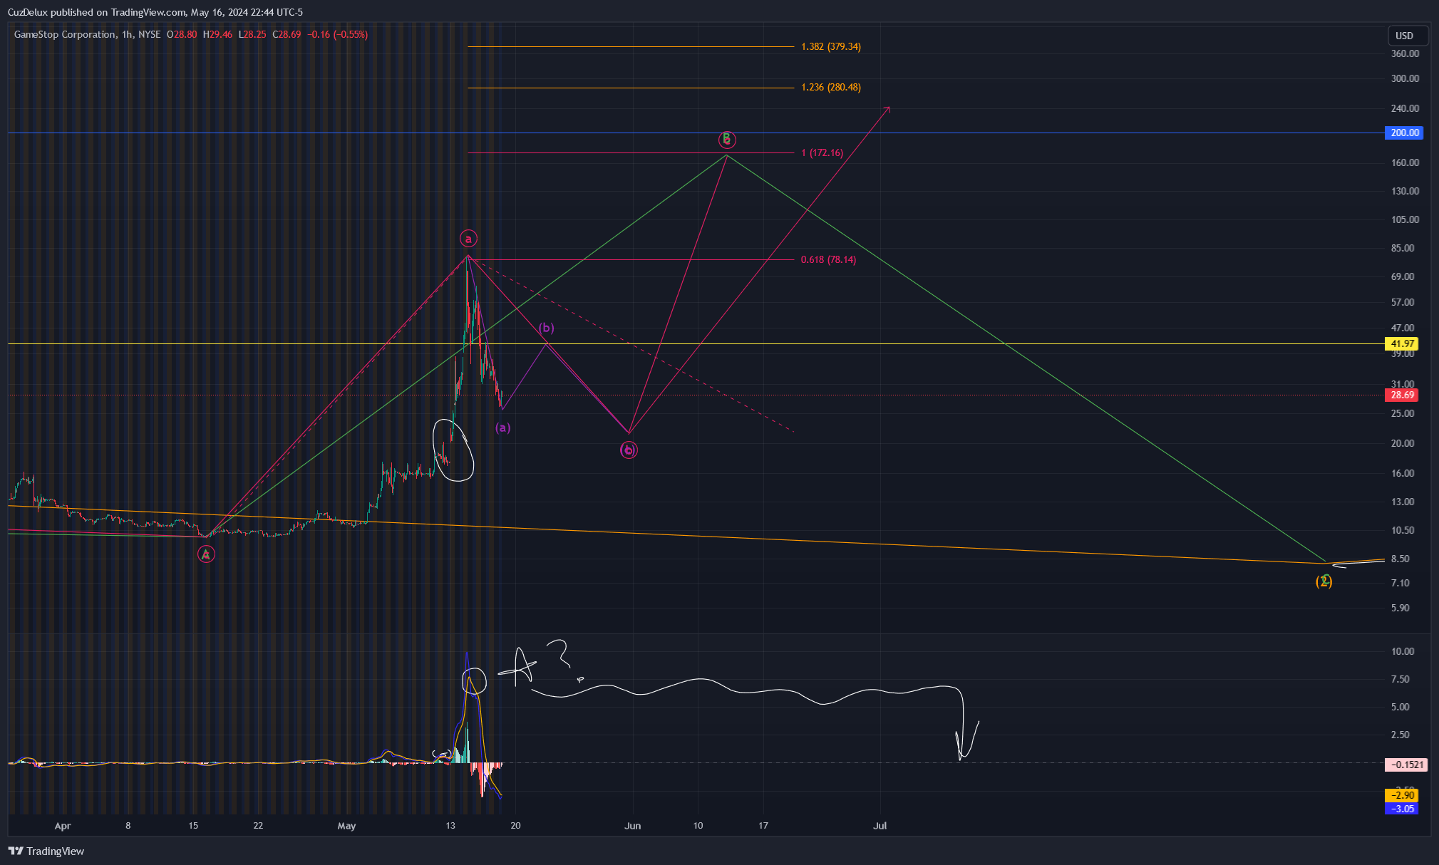
Task: Click the 1 (172.16) Fibonacci level label
Action: pyautogui.click(x=822, y=152)
